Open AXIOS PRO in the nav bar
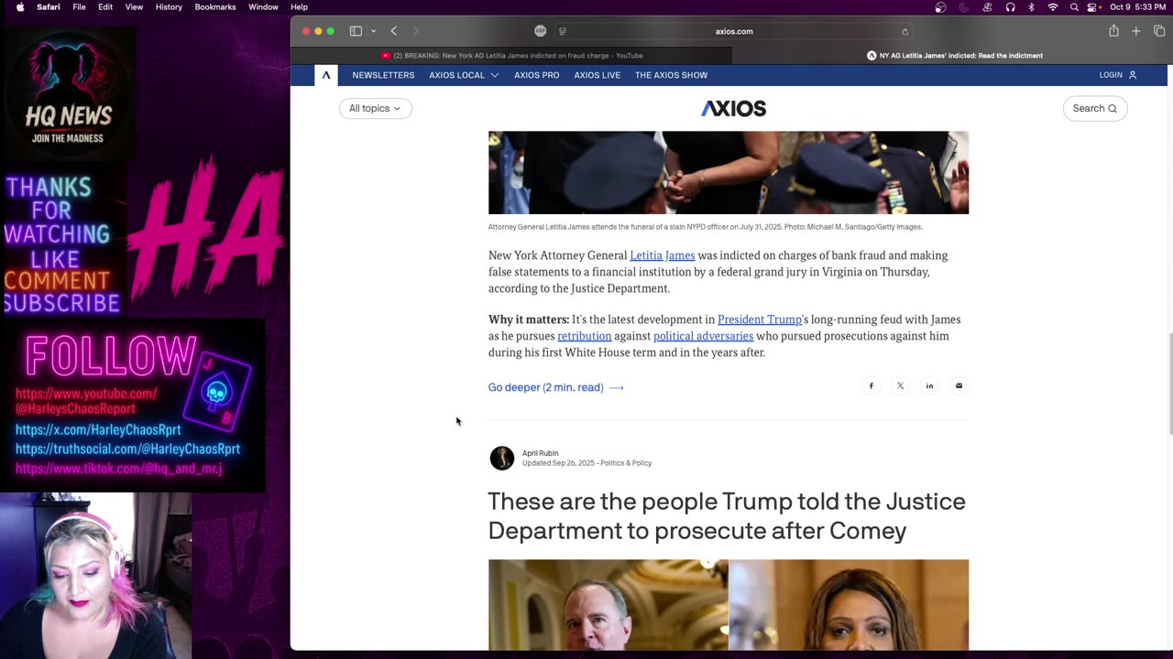 (536, 75)
